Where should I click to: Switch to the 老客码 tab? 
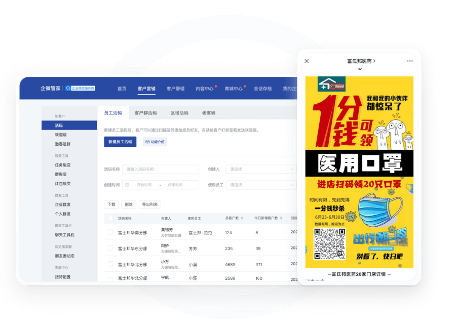coord(209,113)
